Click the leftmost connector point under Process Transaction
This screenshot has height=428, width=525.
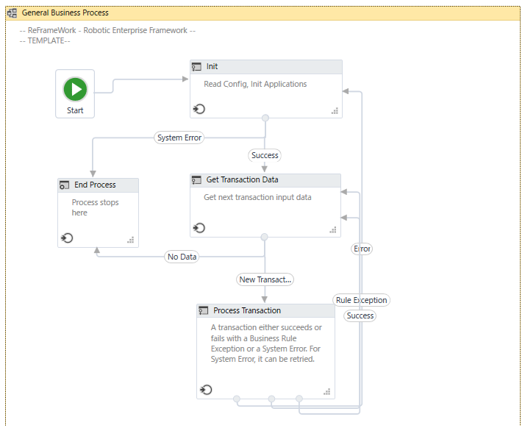237,399
